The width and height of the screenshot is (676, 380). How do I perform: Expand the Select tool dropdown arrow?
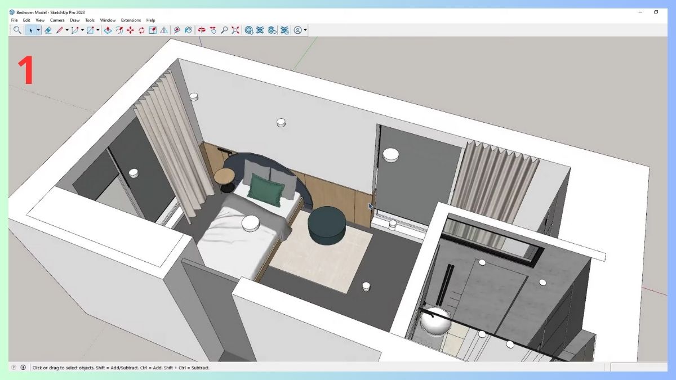point(38,30)
